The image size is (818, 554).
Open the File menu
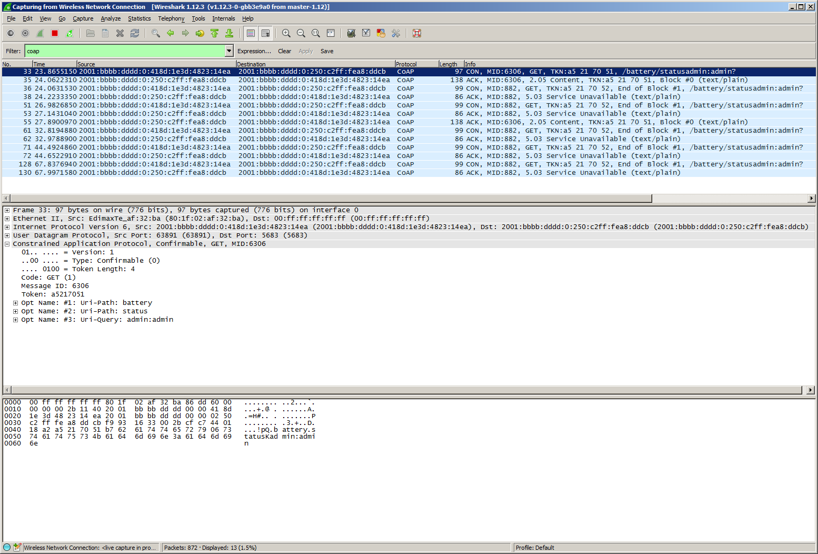[11, 18]
